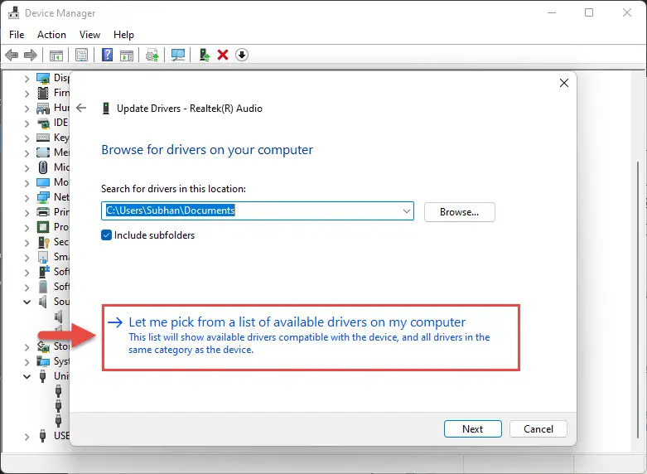This screenshot has height=474, width=647.
Task: Open the Action menu
Action: click(51, 35)
